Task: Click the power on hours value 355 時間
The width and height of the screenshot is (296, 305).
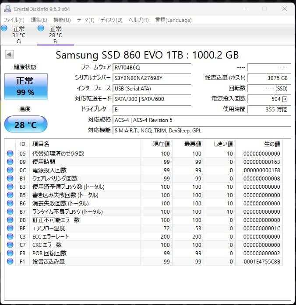Action: [269, 110]
